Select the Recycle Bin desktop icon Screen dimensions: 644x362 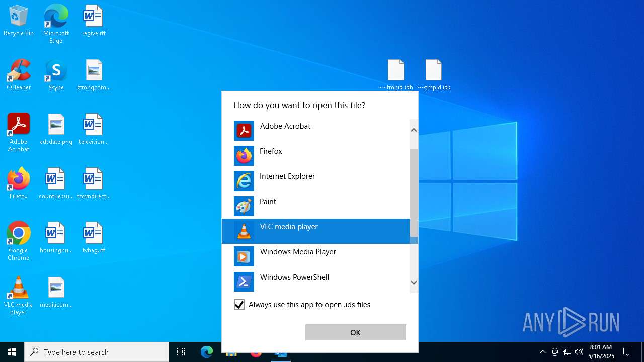point(19,21)
